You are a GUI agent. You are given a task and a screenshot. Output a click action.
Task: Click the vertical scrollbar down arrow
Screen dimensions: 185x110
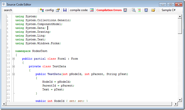pyautogui.click(x=180, y=100)
